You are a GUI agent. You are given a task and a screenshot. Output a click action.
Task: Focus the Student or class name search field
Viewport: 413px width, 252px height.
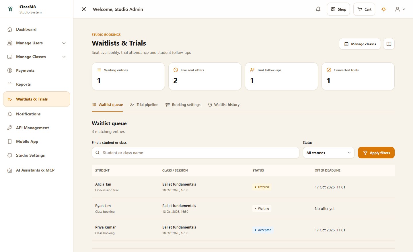click(196, 153)
